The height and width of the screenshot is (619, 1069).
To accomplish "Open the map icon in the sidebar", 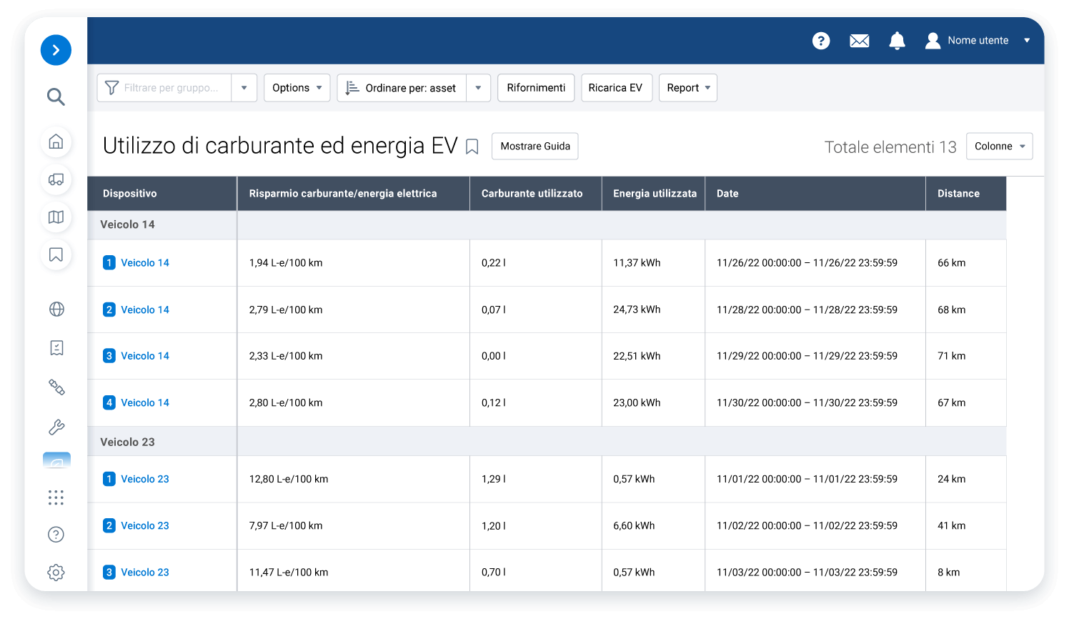I will coord(56,217).
